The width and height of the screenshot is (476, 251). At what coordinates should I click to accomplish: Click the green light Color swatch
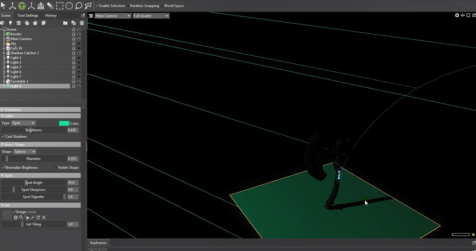pos(64,123)
